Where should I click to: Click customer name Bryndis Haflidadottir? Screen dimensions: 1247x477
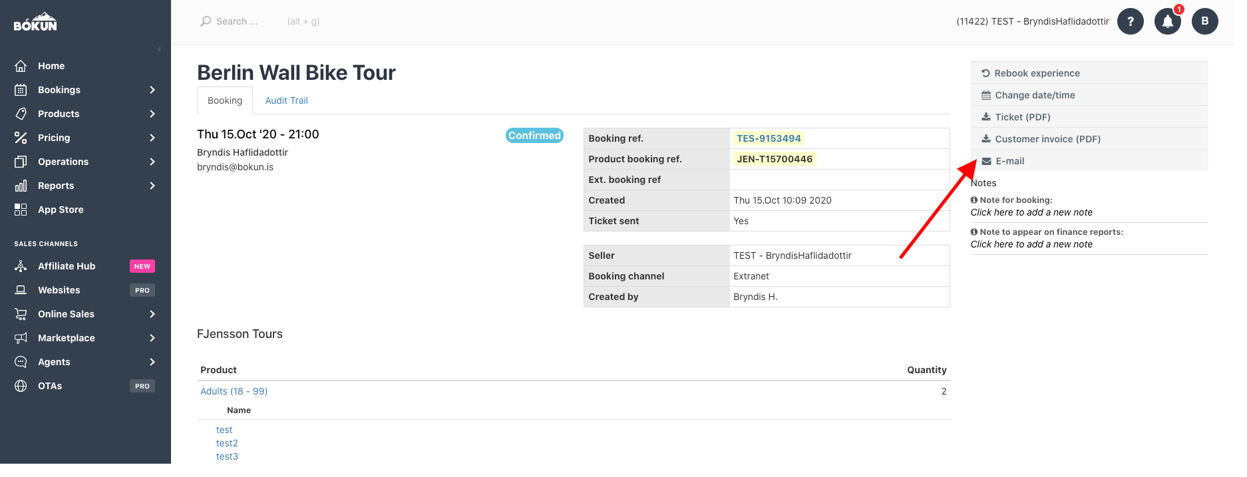click(242, 152)
